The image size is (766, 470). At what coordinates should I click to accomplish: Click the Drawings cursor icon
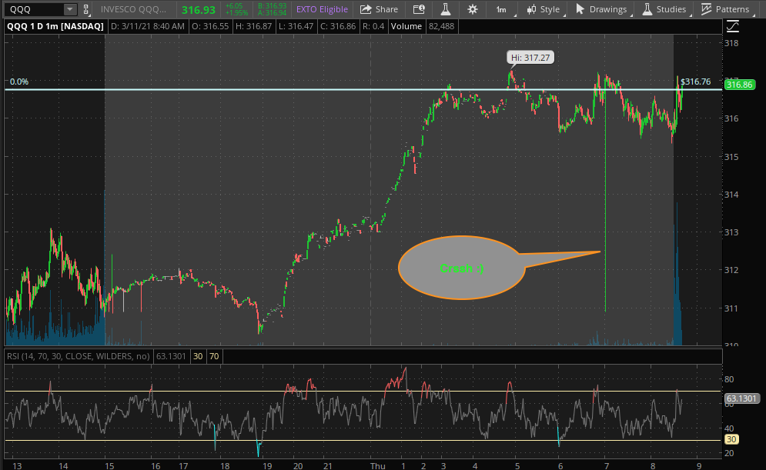[581, 9]
